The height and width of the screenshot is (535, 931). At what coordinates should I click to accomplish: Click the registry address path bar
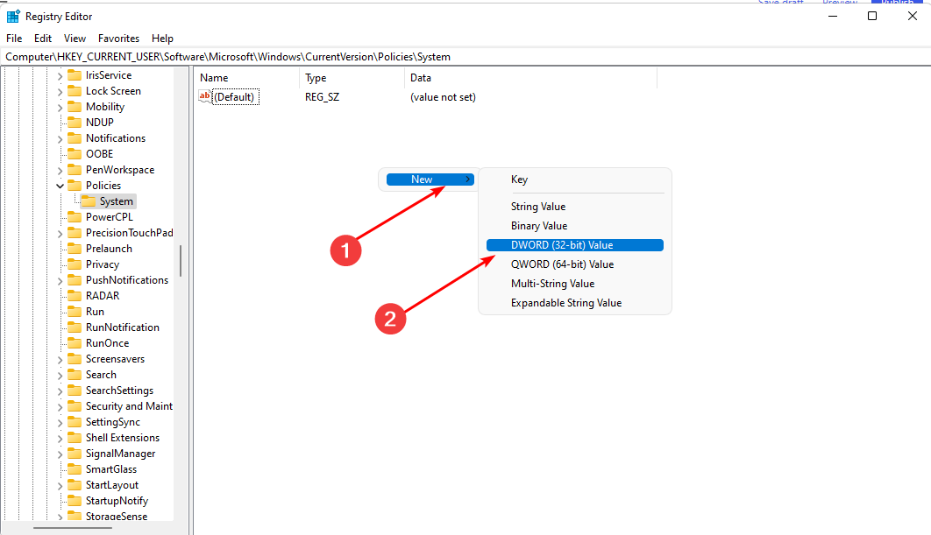pyautogui.click(x=465, y=57)
